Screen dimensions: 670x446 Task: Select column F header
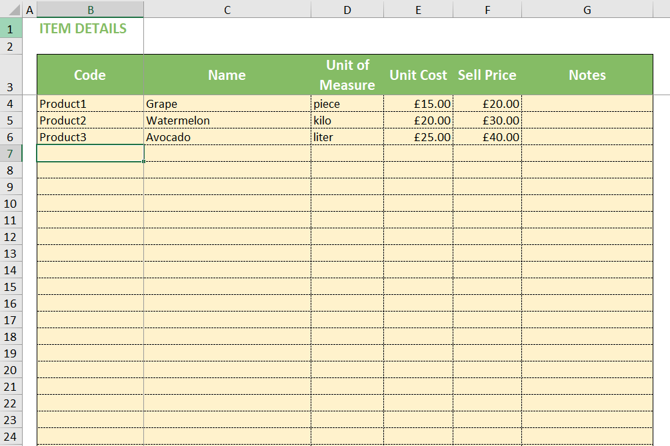pos(487,9)
